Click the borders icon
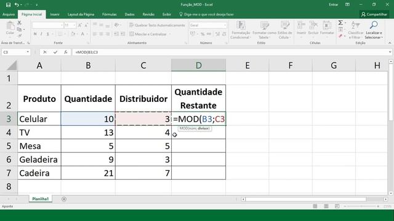394x221 pixels. [x=60, y=34]
